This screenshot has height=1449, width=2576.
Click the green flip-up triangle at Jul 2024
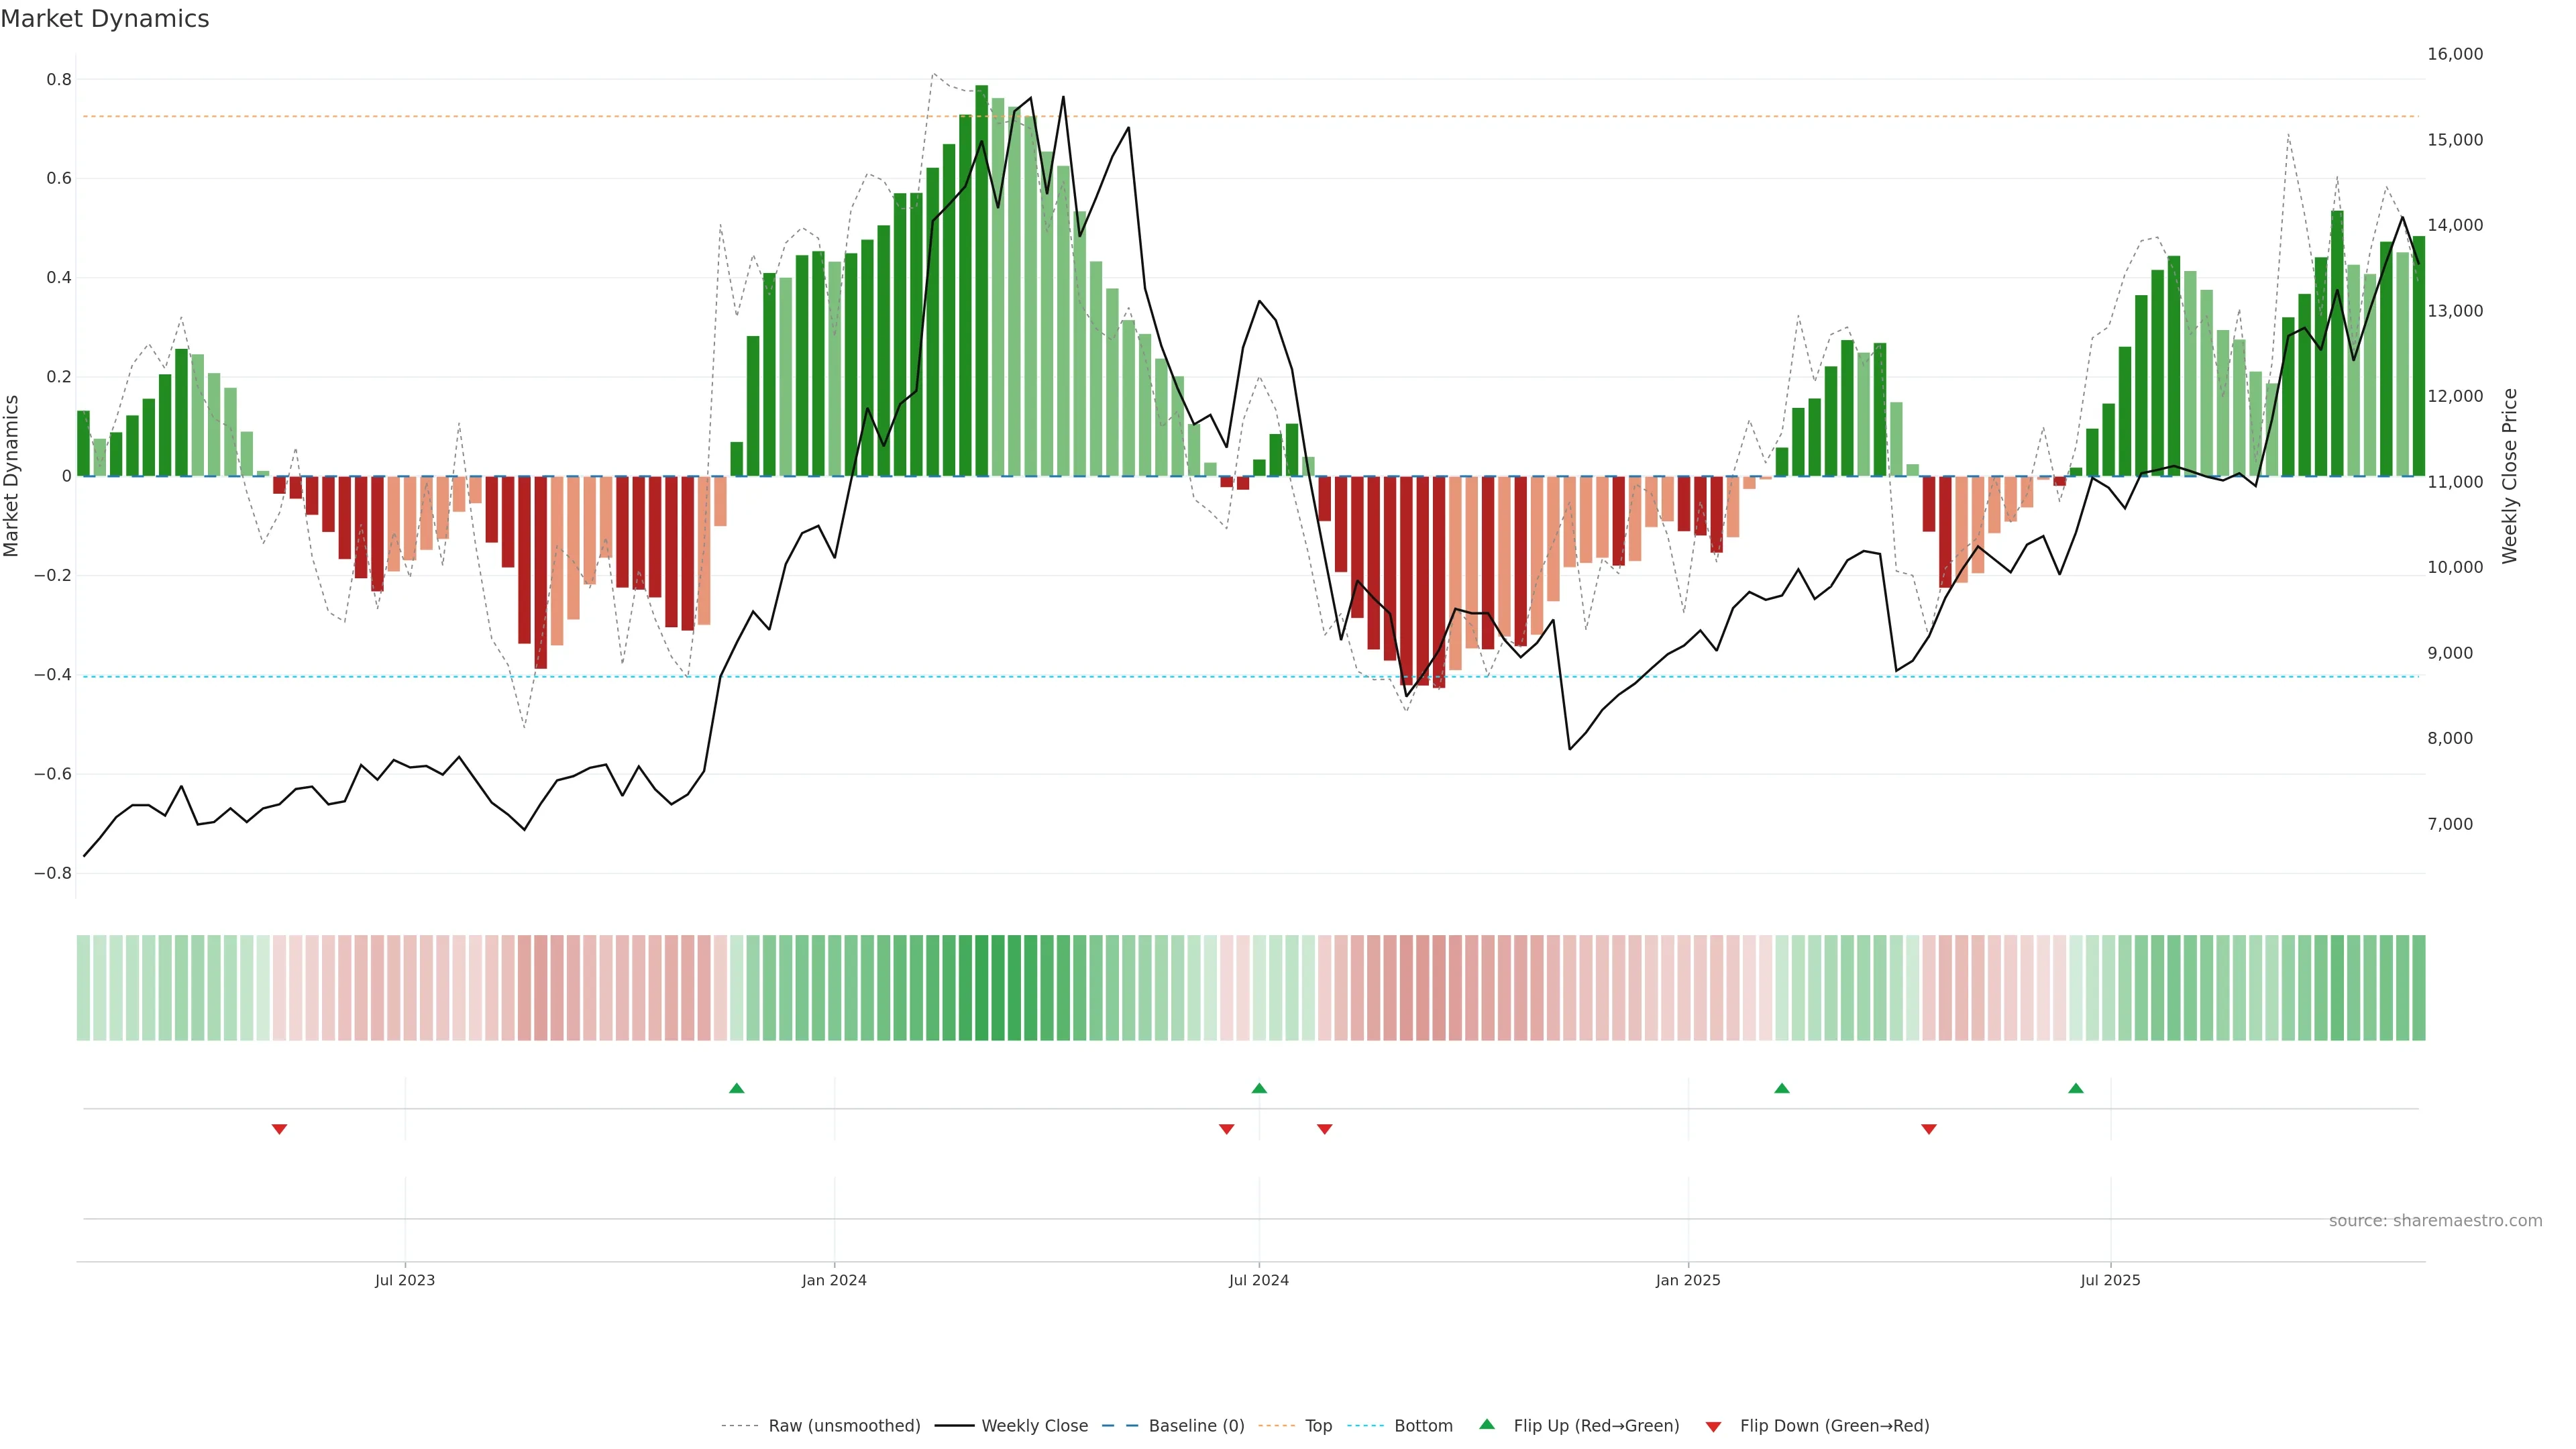(x=1259, y=1088)
